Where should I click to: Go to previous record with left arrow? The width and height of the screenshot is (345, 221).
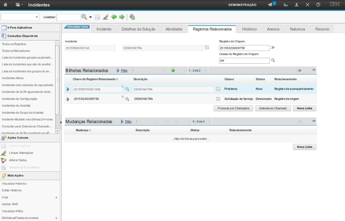click(114, 17)
